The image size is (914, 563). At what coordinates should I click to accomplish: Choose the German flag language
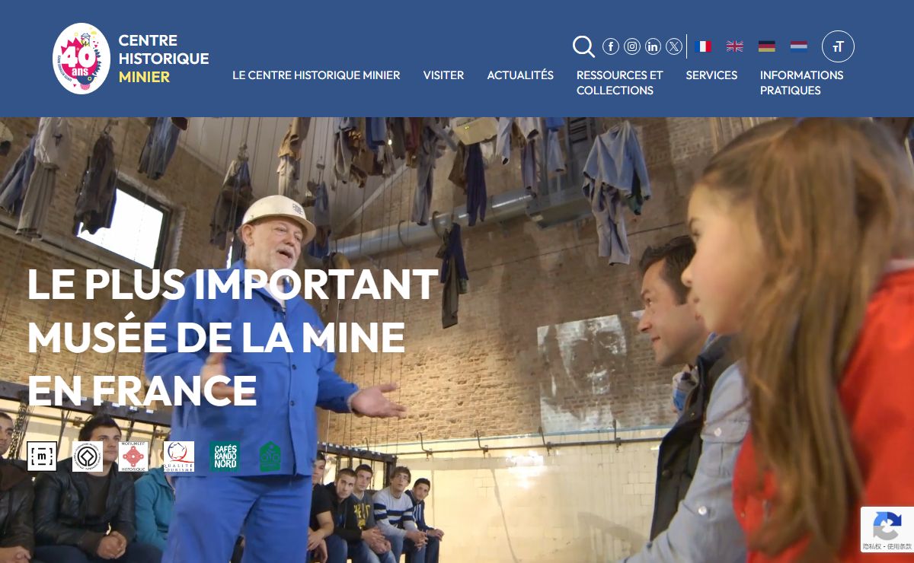(x=767, y=46)
